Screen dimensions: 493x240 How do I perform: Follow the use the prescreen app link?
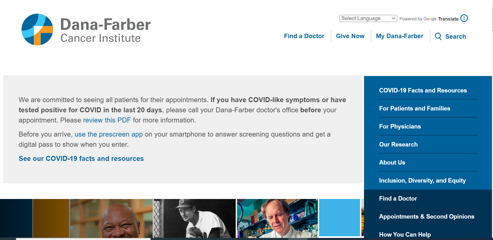[109, 134]
